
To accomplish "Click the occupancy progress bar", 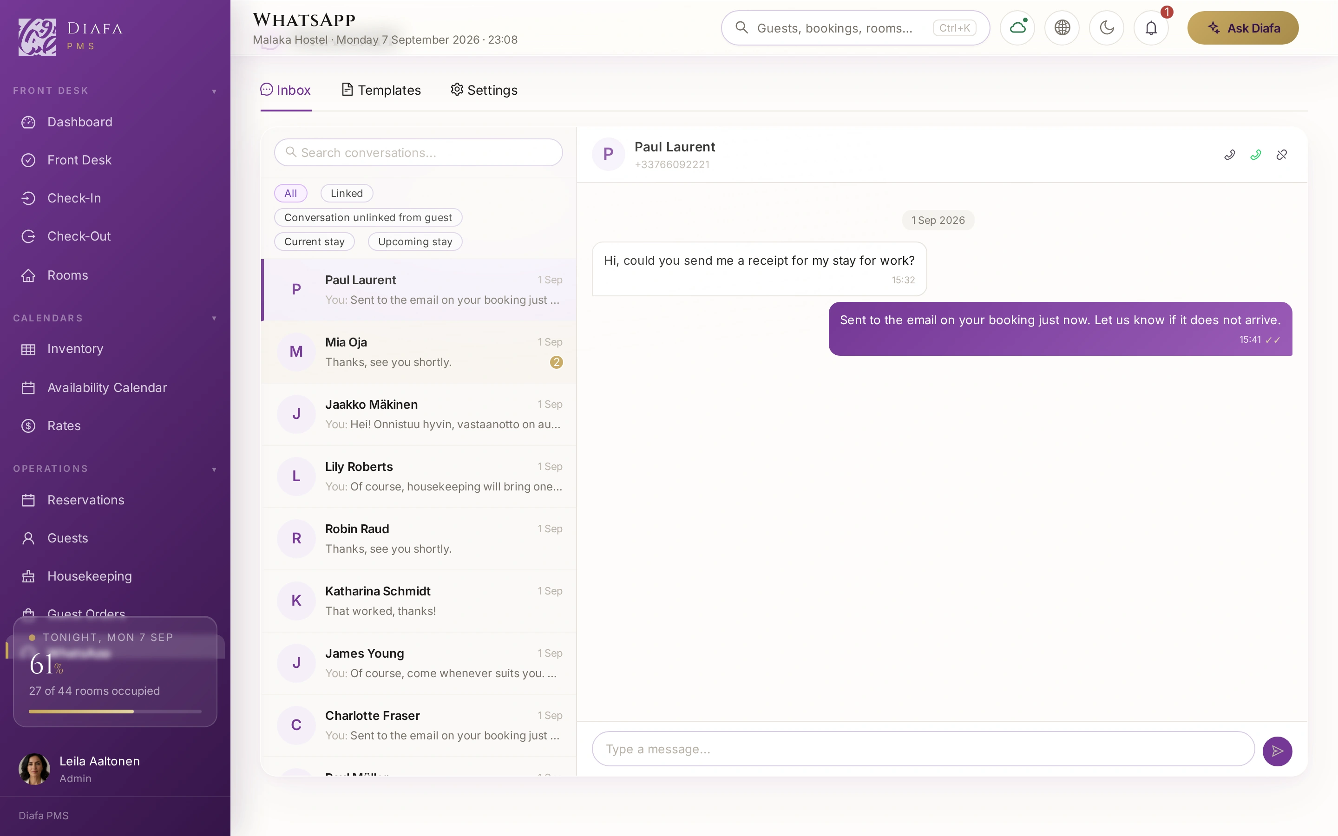I will click(115, 712).
